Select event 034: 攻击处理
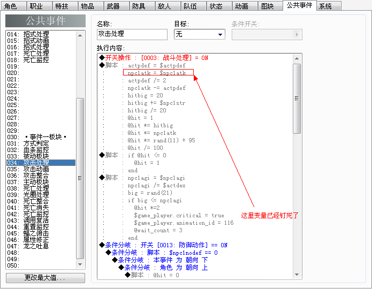The image size is (372, 289). coord(41,163)
